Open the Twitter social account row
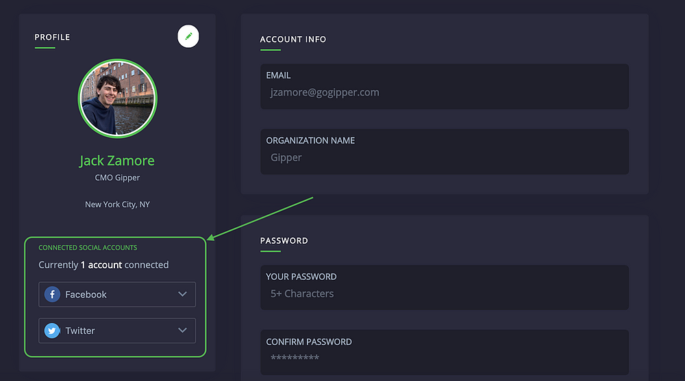 click(x=117, y=330)
